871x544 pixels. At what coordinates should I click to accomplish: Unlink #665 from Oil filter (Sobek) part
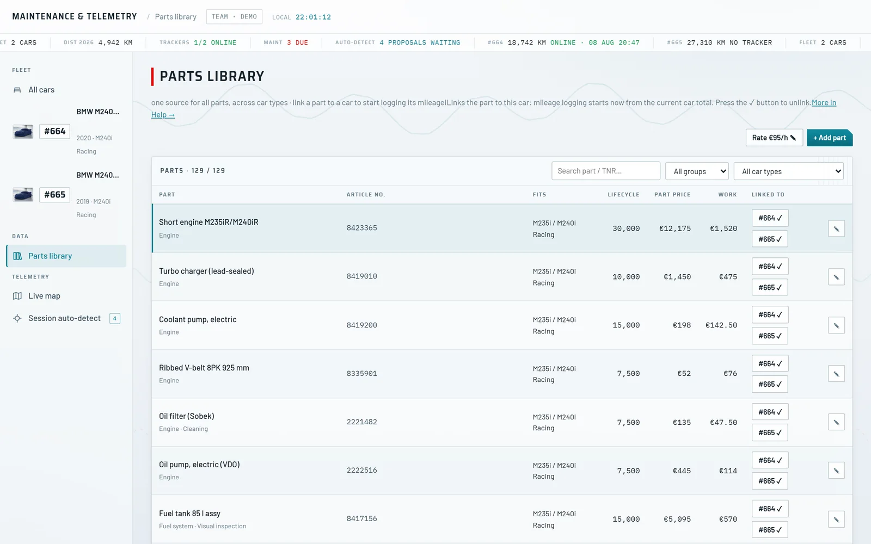pos(770,432)
